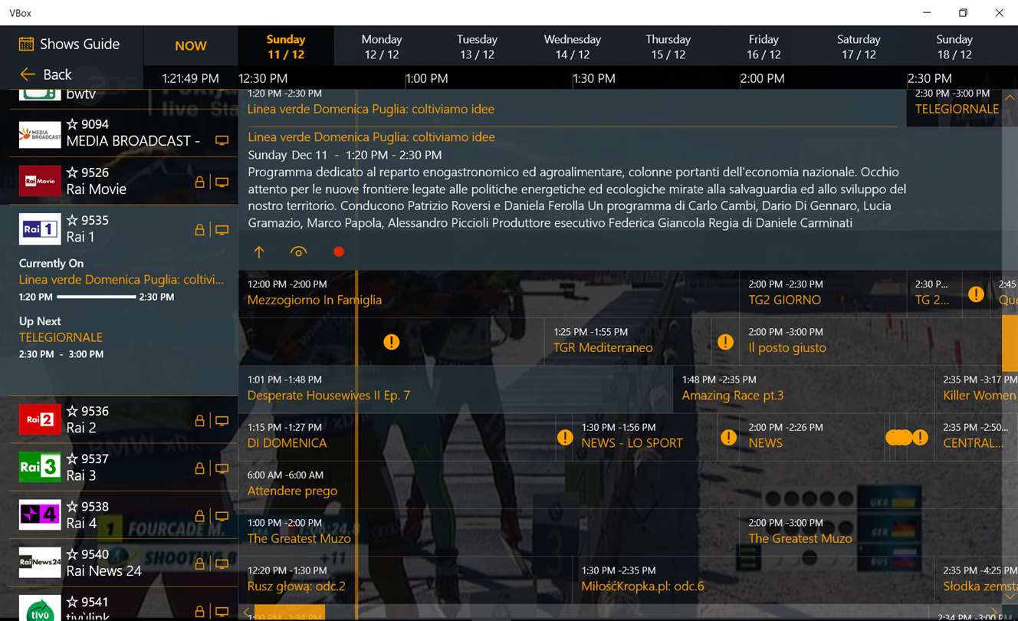This screenshot has height=621, width=1018.
Task: Open Rusz głową: odc.2 program
Action: point(405,579)
